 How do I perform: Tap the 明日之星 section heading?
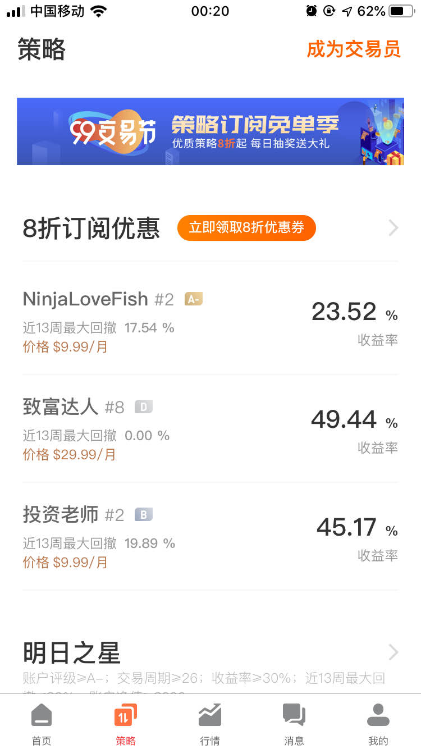(x=72, y=653)
